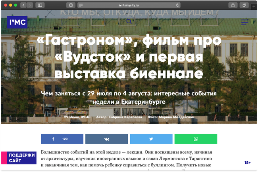The image size is (258, 172).
Task: Show the tab overview
Action: (x=244, y=5)
